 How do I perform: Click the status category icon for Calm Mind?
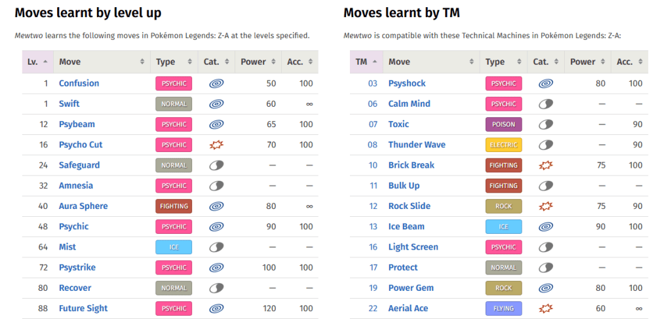point(546,104)
